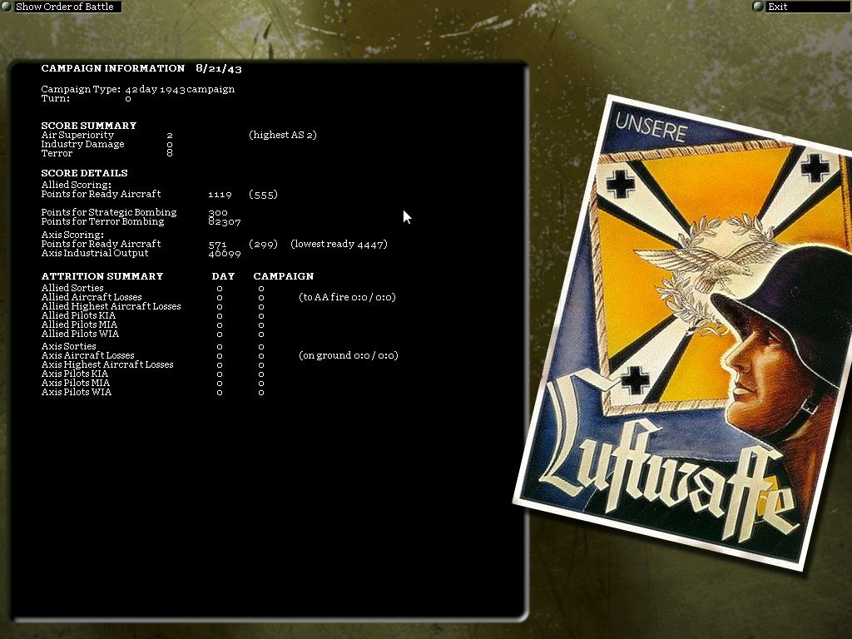Click the Axis Pilots WIA label
The height and width of the screenshot is (639, 852).
(76, 393)
